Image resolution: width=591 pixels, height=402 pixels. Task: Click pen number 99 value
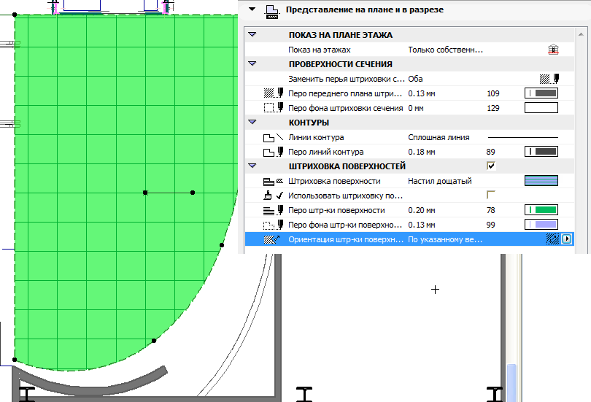click(491, 225)
